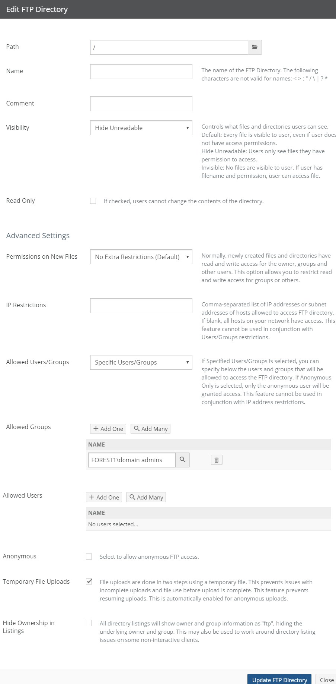Add one user under Allowed Users

[104, 497]
